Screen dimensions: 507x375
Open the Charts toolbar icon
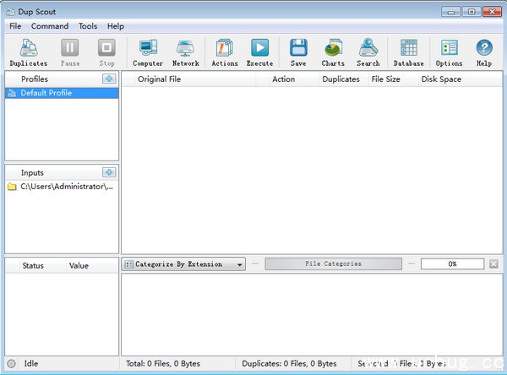tap(333, 52)
